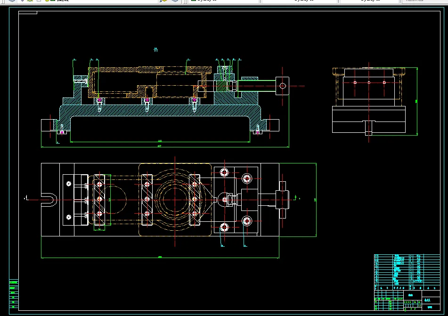Click the revision table at bottom-left corner
Image resolution: width=448 pixels, height=316 pixels.
tap(14, 293)
